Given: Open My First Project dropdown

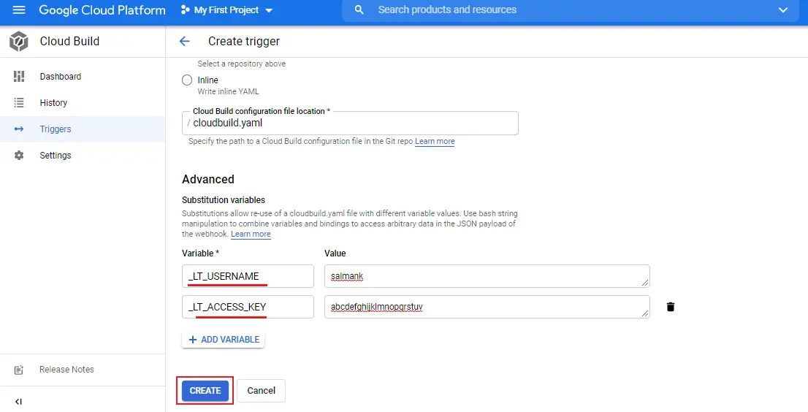Looking at the screenshot, I should coord(226,9).
